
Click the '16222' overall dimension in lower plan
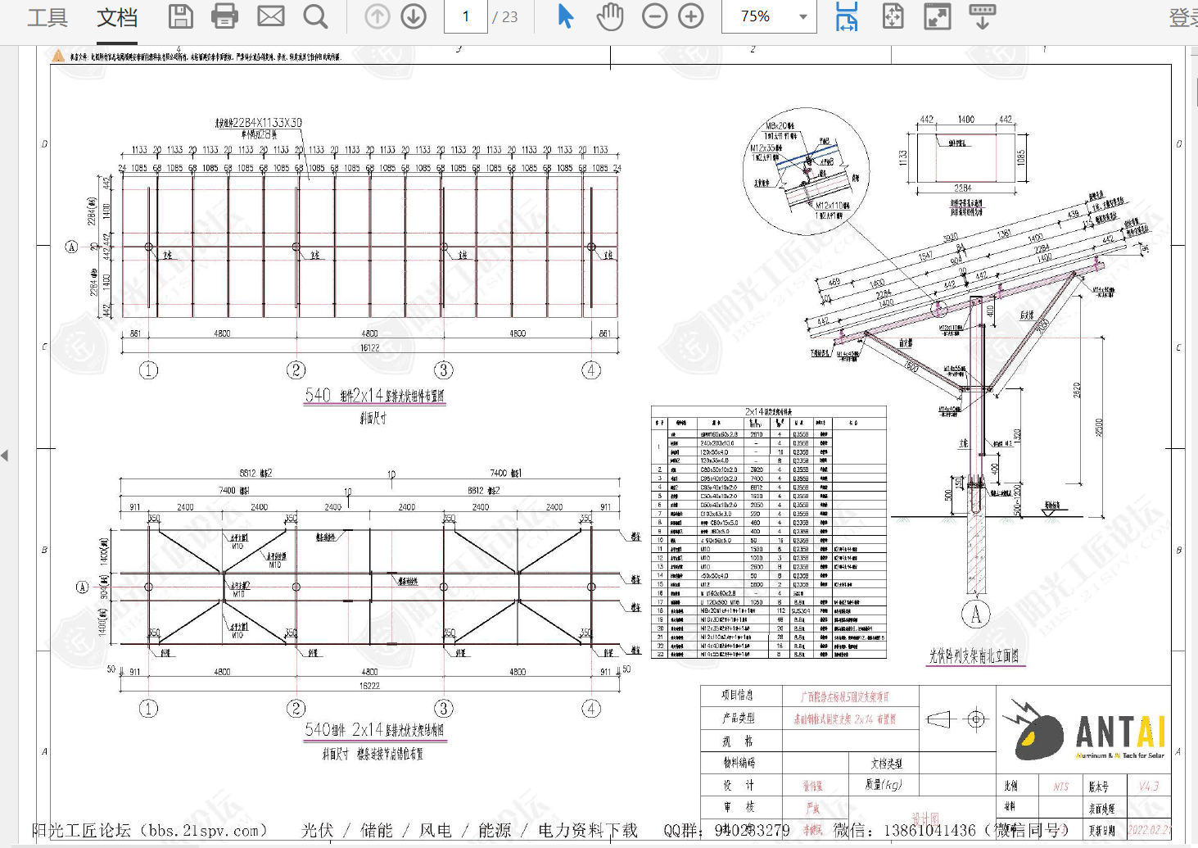pos(369,687)
